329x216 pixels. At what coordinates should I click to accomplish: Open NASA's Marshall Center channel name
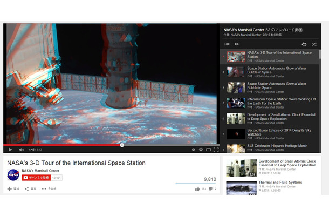point(40,171)
